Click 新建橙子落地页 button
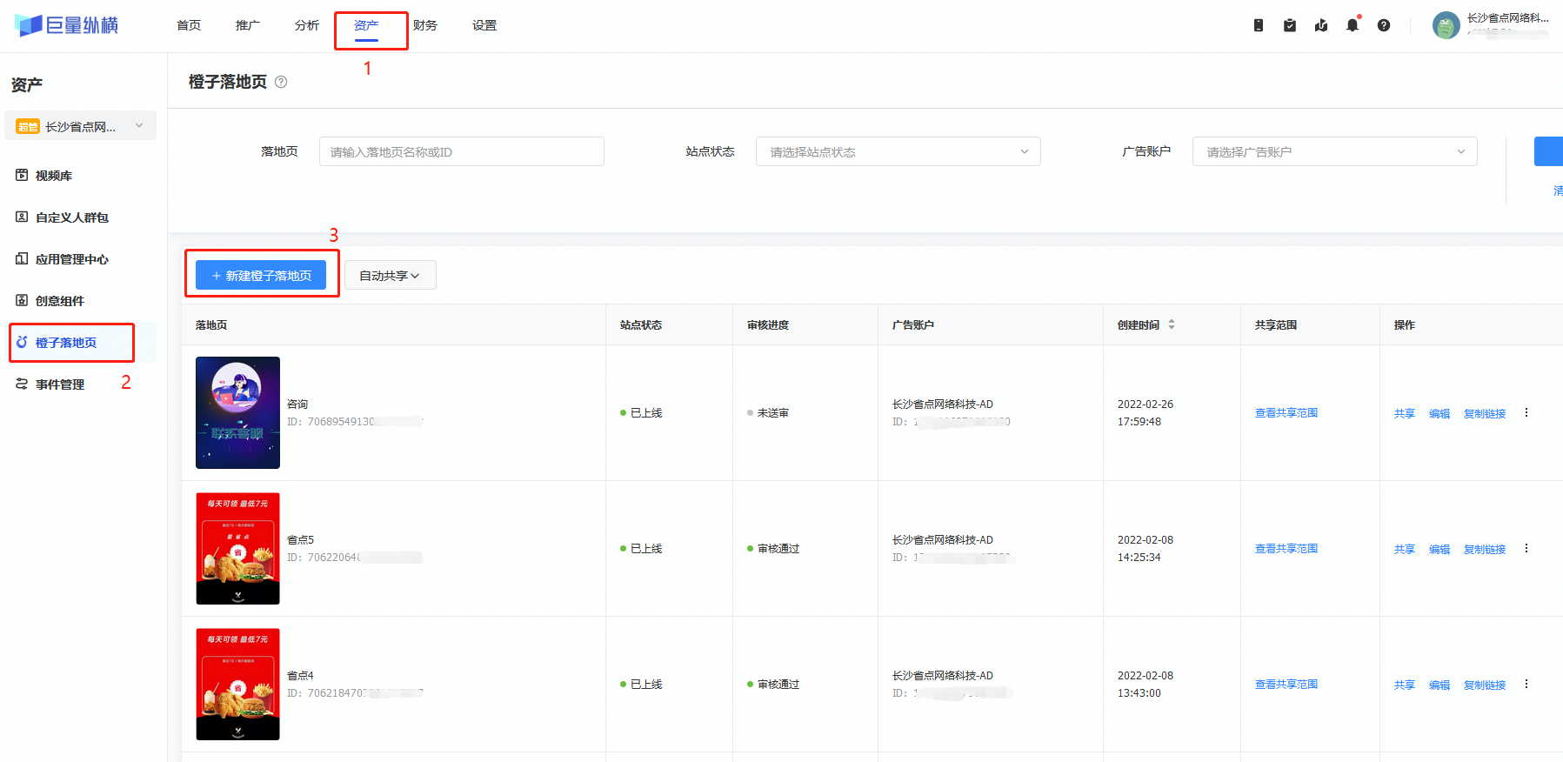This screenshot has height=762, width=1563. (261, 275)
